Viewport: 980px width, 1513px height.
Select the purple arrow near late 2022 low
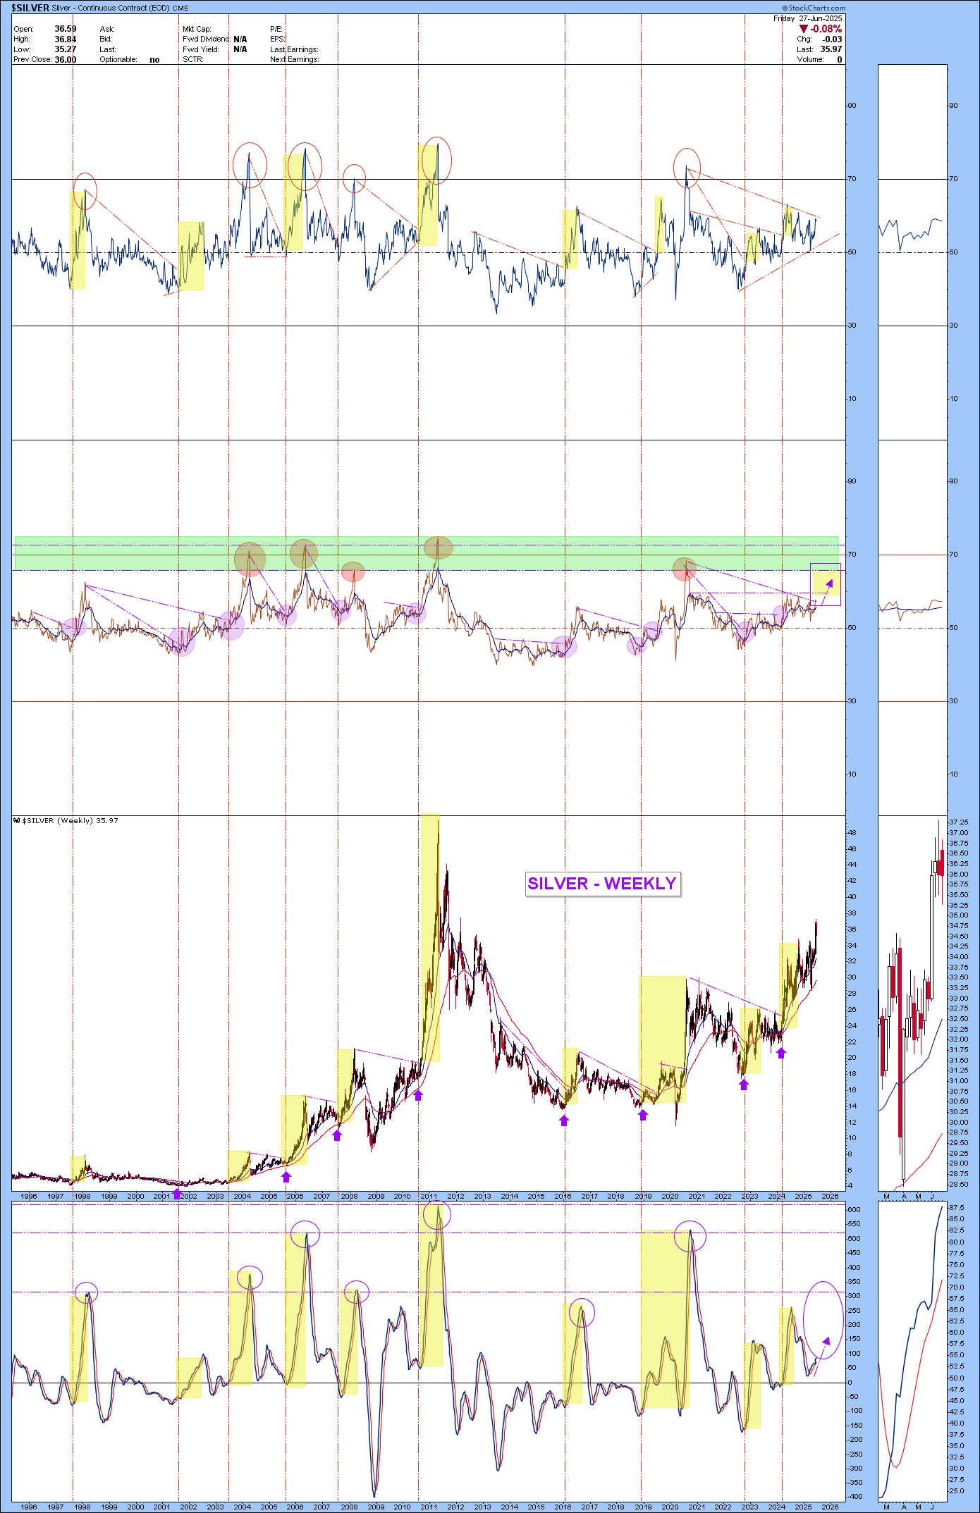(743, 1085)
